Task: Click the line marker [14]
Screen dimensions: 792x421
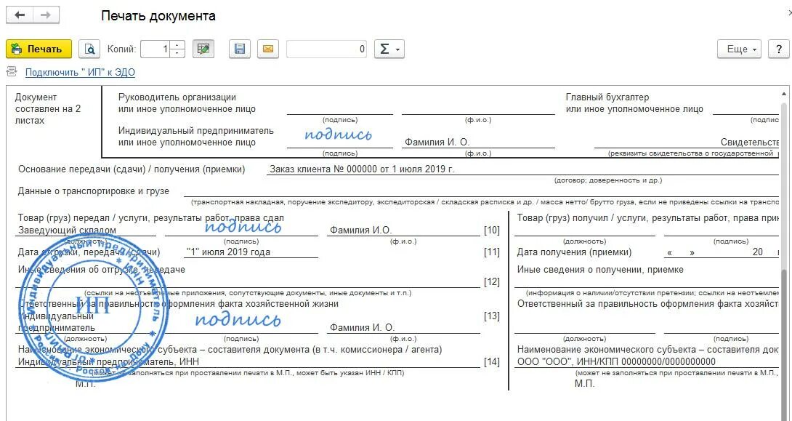Action: (491, 362)
